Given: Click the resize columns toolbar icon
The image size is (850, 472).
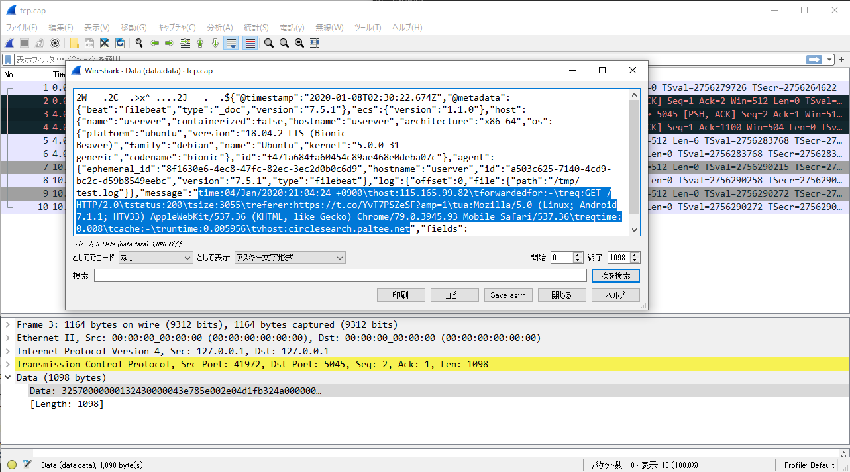Looking at the screenshot, I should [315, 43].
